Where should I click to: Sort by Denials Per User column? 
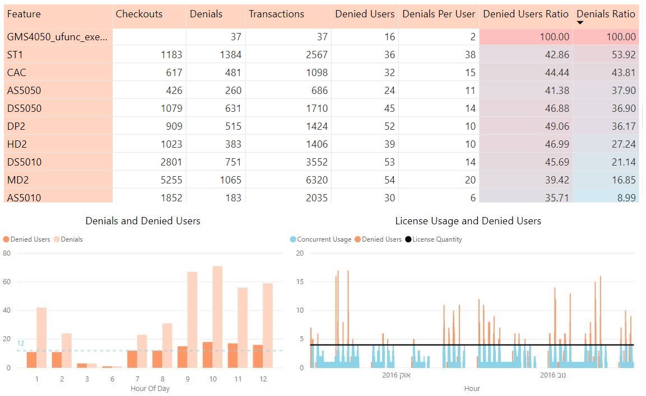439,14
